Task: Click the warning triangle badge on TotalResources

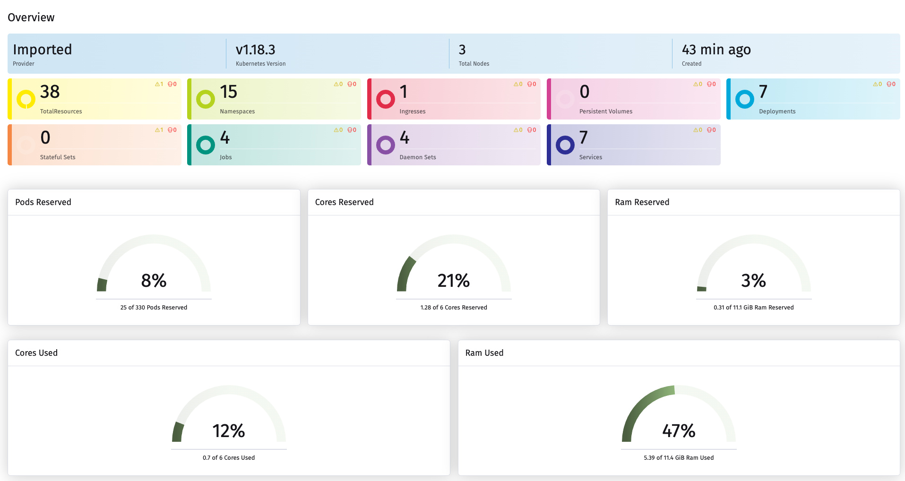Action: click(159, 84)
